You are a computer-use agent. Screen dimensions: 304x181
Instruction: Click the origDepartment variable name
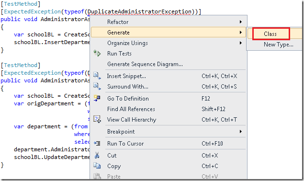click(x=50, y=103)
